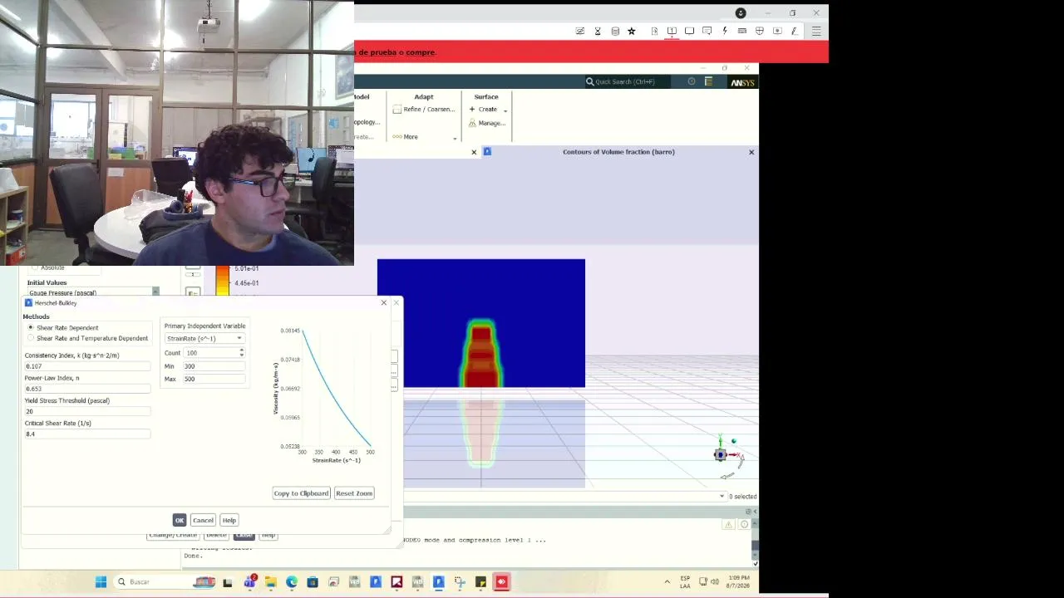Open the browser hamburger menu

pos(816,32)
